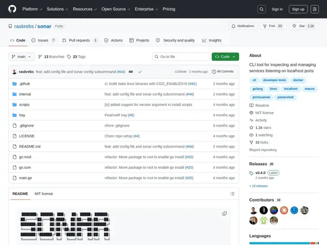Open the main branch selector dropdown
The width and height of the screenshot is (327, 245).
coord(21,57)
